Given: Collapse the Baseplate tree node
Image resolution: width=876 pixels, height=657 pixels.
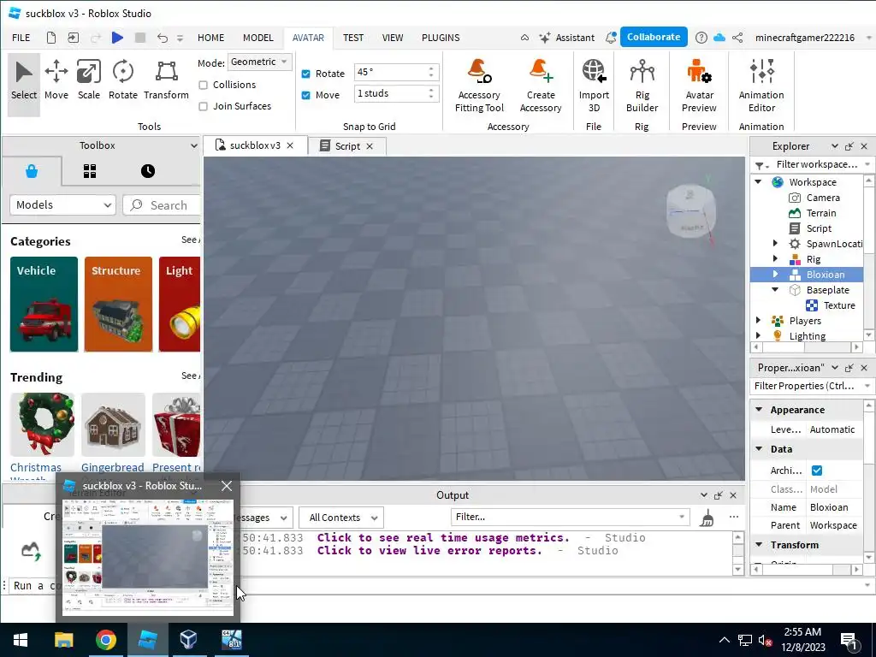Looking at the screenshot, I should point(775,289).
